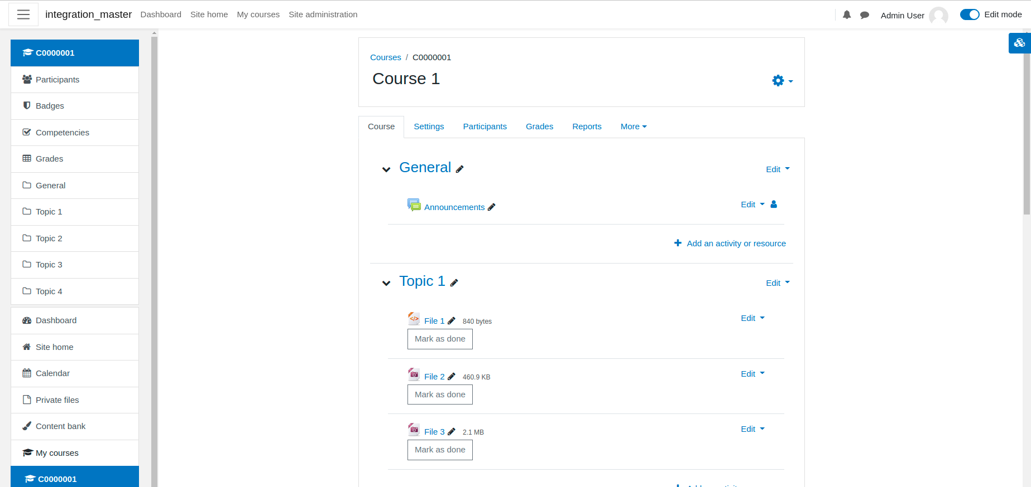Click Add an activity or resource in General
The width and height of the screenshot is (1031, 487).
730,244
